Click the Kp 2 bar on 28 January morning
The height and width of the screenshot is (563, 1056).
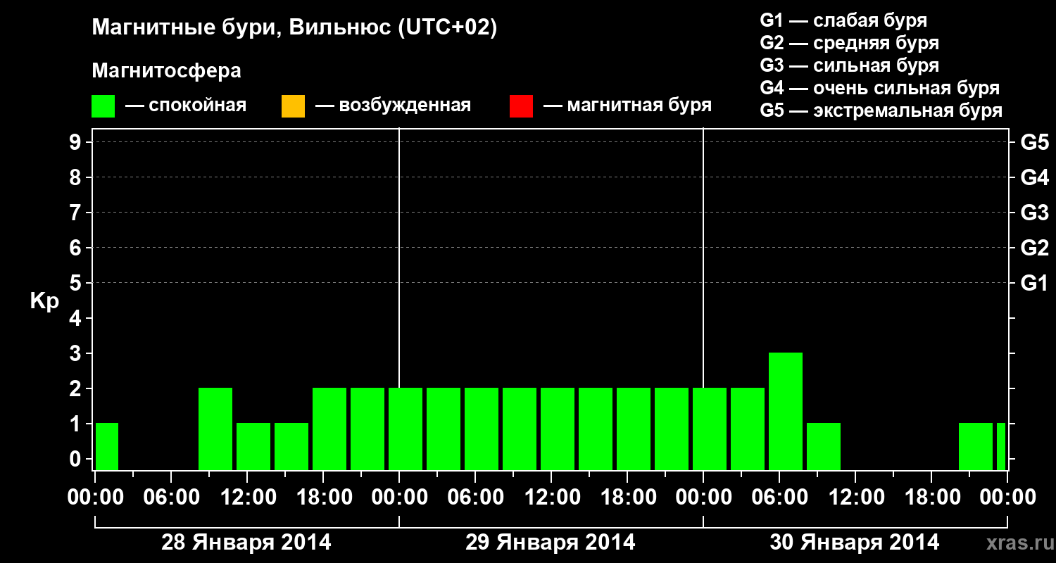[x=215, y=429]
